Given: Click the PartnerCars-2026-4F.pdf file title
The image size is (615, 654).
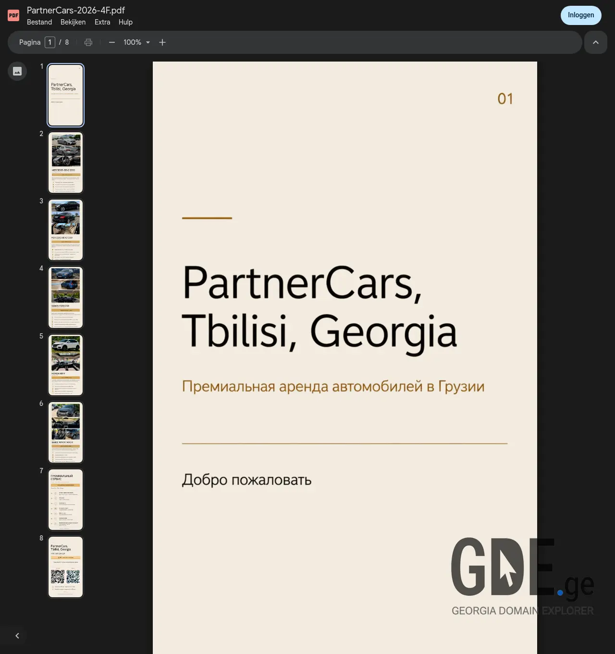Looking at the screenshot, I should point(76,10).
